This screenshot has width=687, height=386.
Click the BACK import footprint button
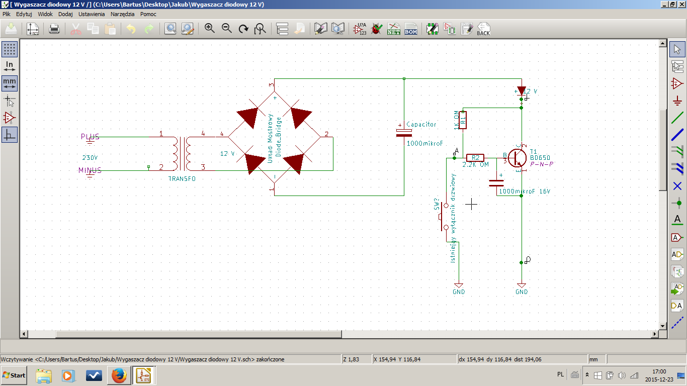(x=483, y=29)
